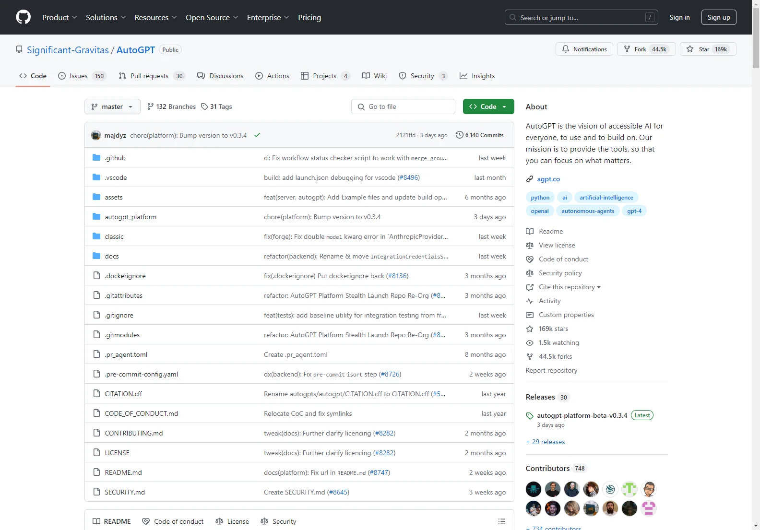
Task: Open the Product dropdown menu
Action: (x=59, y=17)
